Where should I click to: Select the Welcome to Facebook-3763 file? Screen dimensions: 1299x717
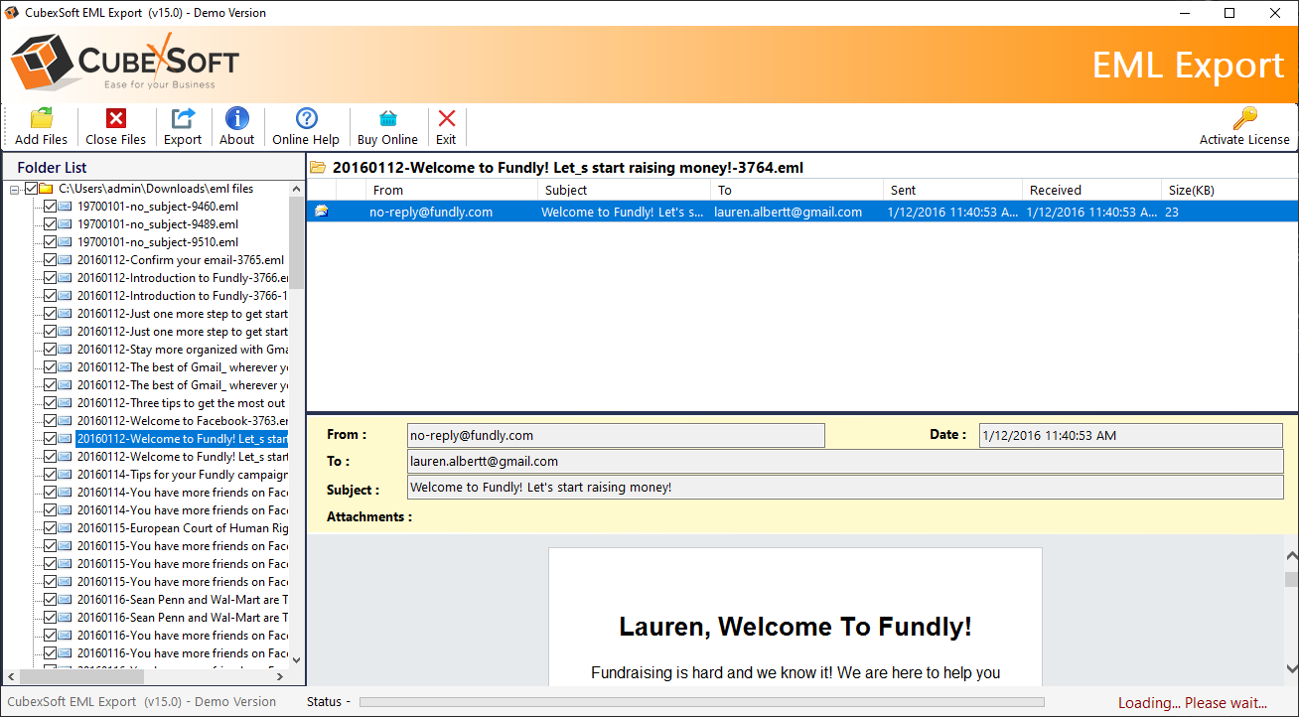[x=183, y=421]
